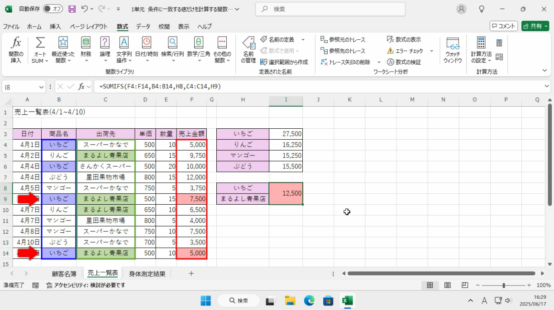The image size is (554, 310).
Task: Switch to Normal view in status bar
Action: click(x=430, y=285)
